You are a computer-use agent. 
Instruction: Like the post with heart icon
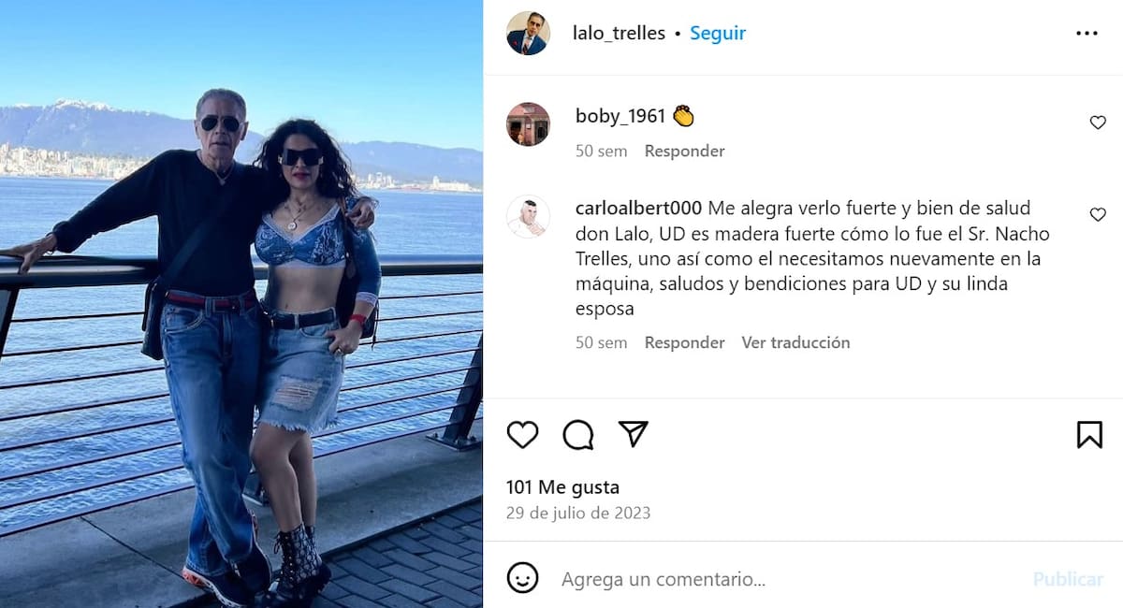[522, 434]
